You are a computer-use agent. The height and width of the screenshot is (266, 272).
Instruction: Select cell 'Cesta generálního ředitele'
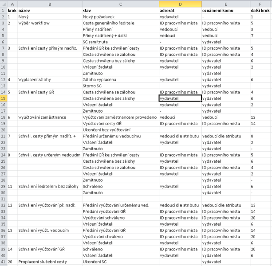pos(121,23)
